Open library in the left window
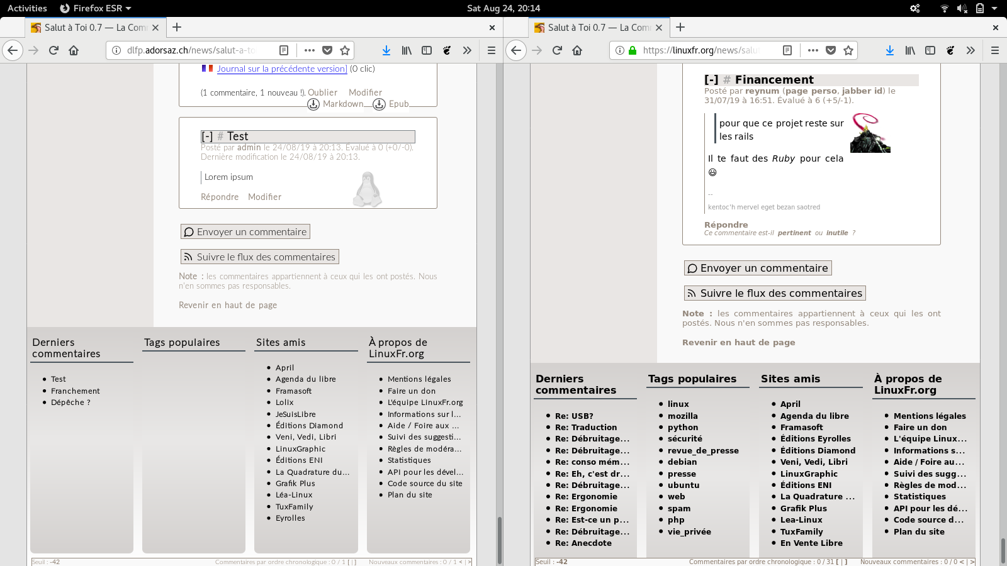The height and width of the screenshot is (566, 1007). pyautogui.click(x=407, y=50)
